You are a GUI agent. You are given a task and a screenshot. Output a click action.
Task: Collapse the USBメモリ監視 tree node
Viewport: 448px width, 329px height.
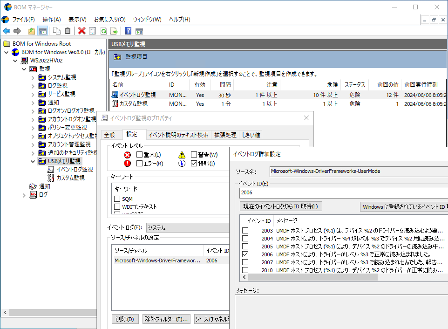(33, 161)
